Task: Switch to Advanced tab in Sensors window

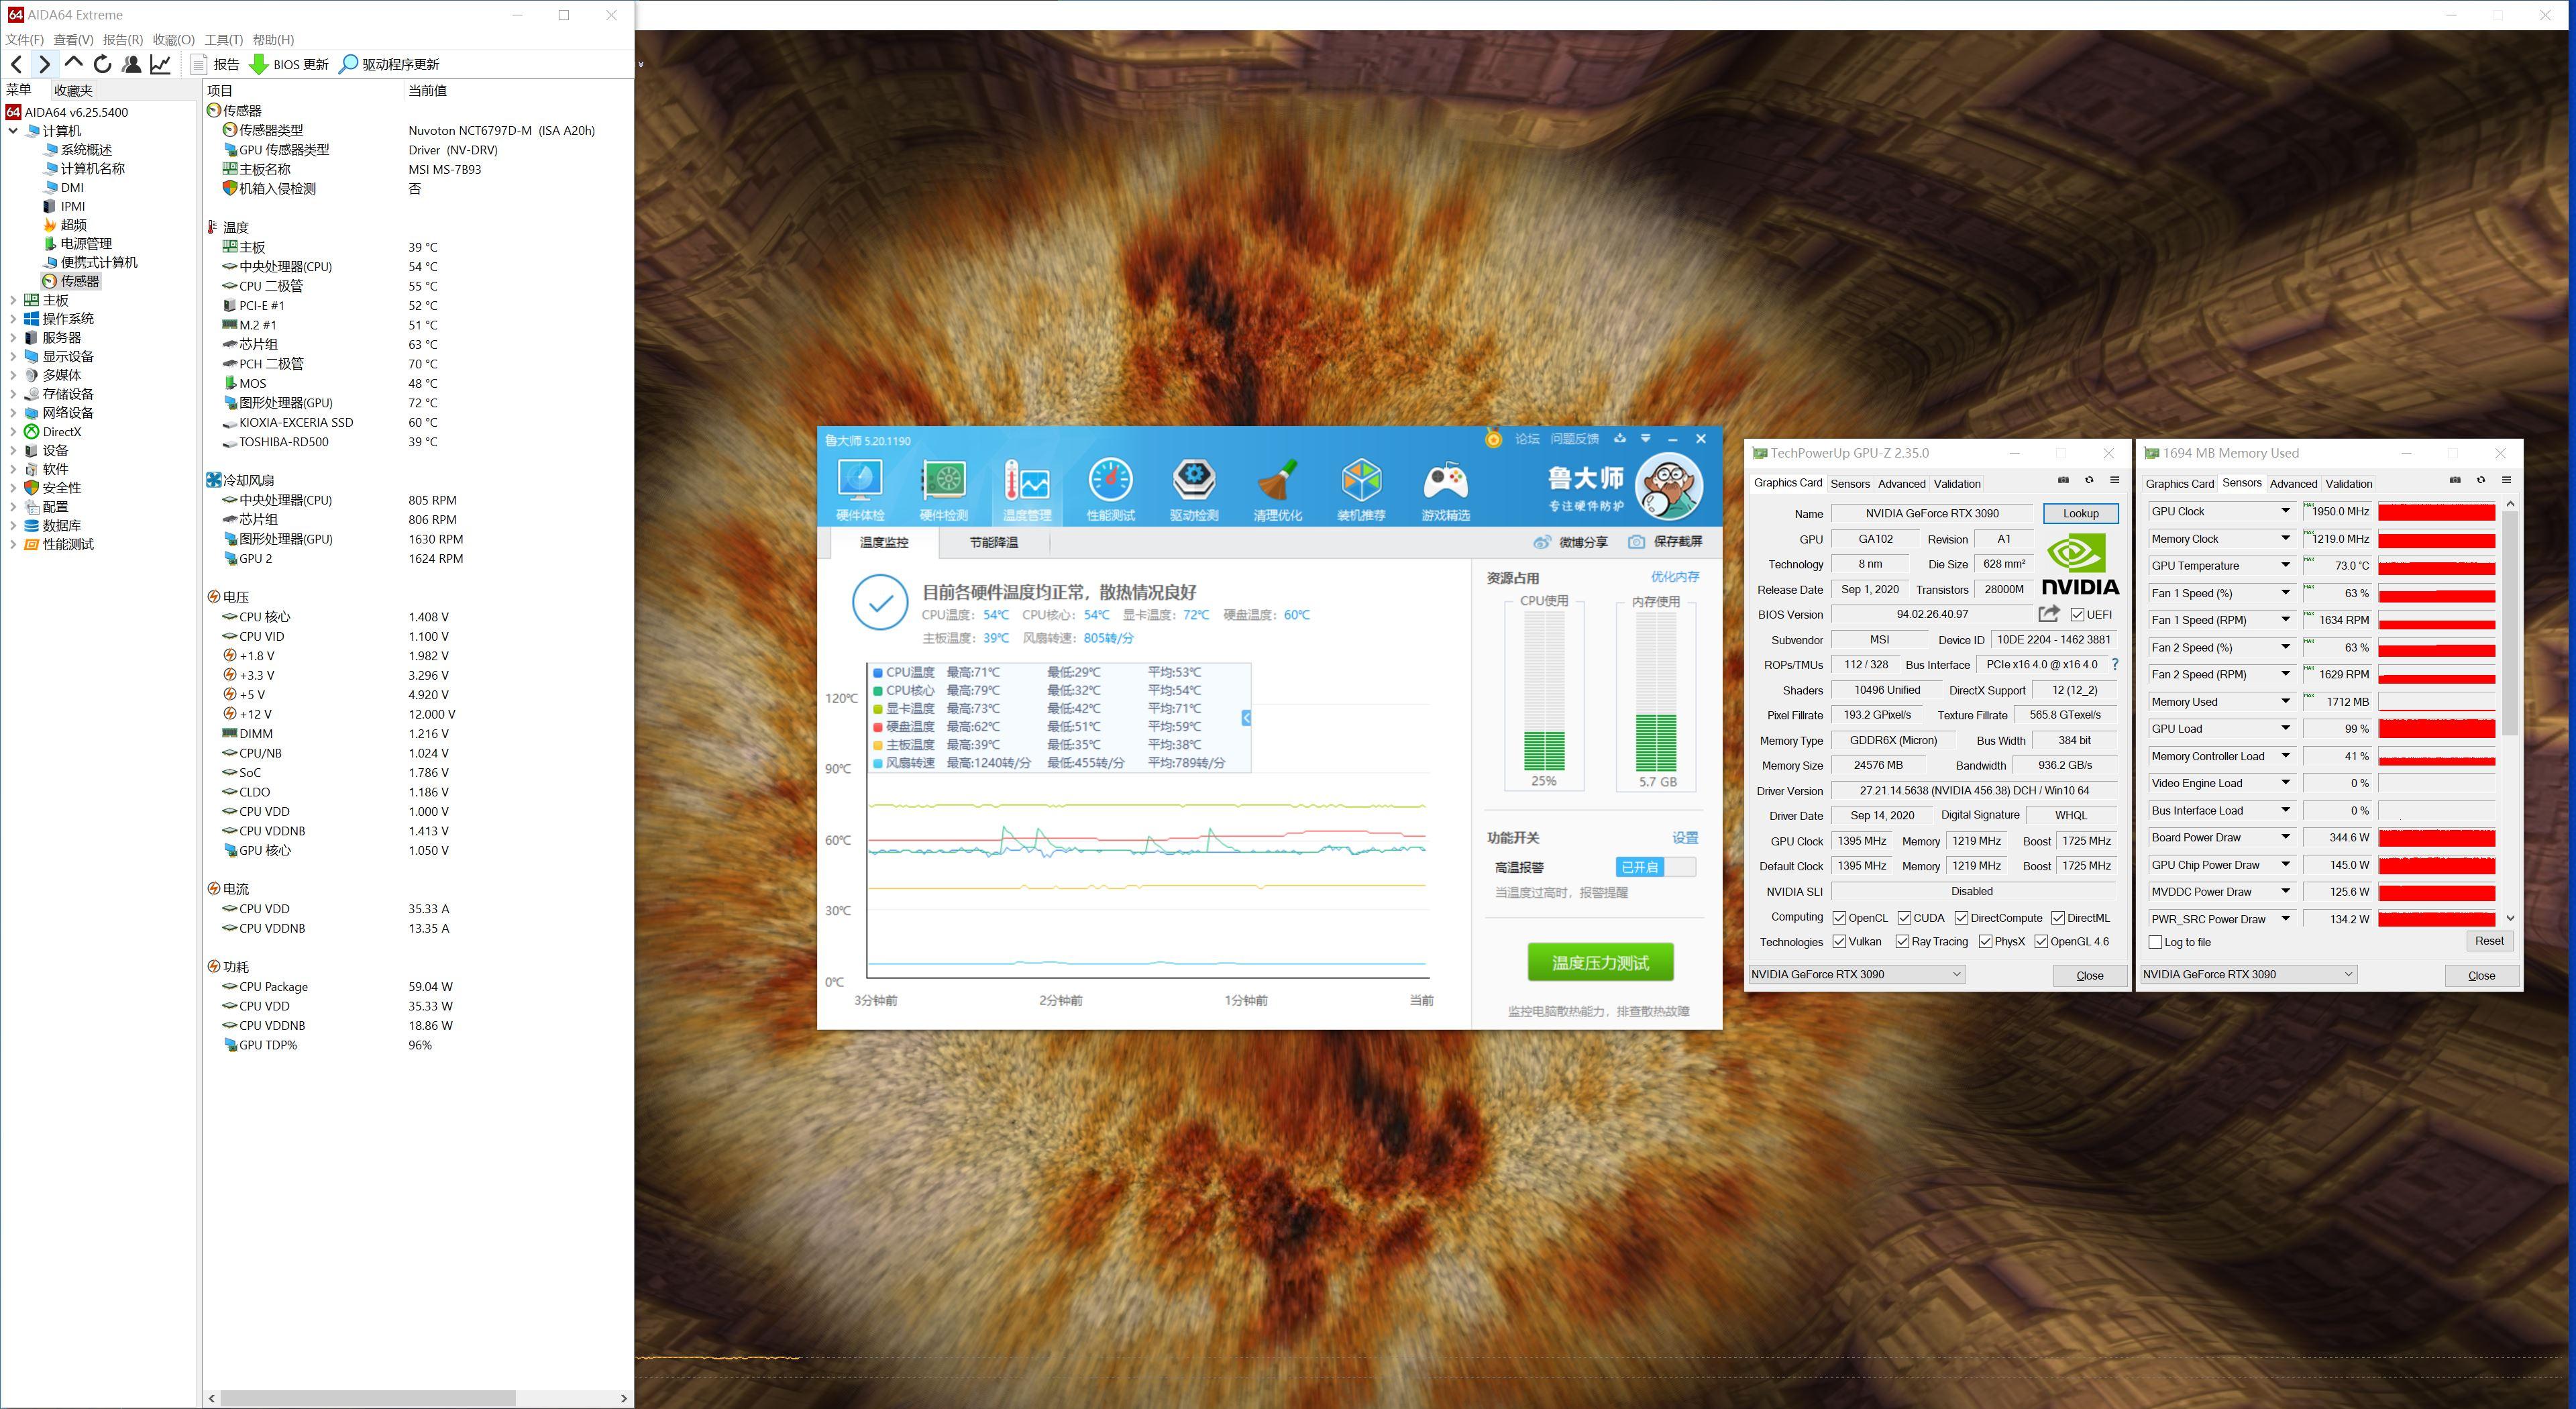Action: pyautogui.click(x=2293, y=483)
